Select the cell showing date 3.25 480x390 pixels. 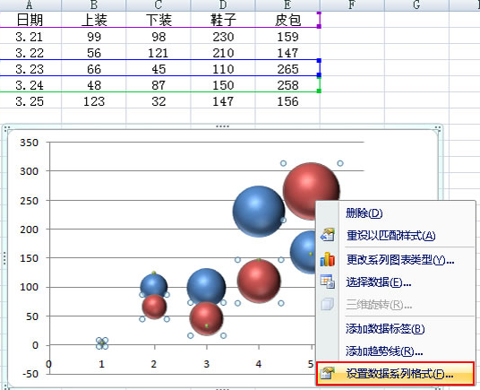30,101
